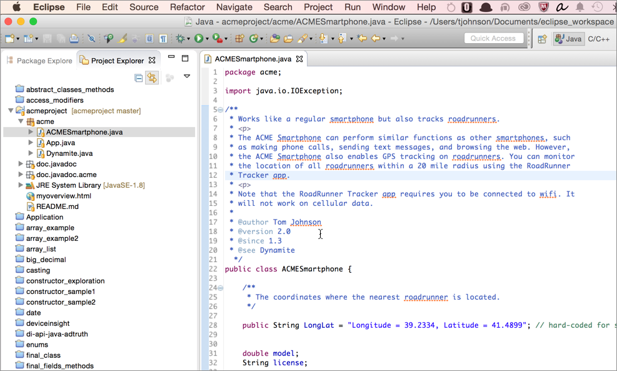
Task: Click Collapse All in Project Explorer
Action: coord(138,78)
